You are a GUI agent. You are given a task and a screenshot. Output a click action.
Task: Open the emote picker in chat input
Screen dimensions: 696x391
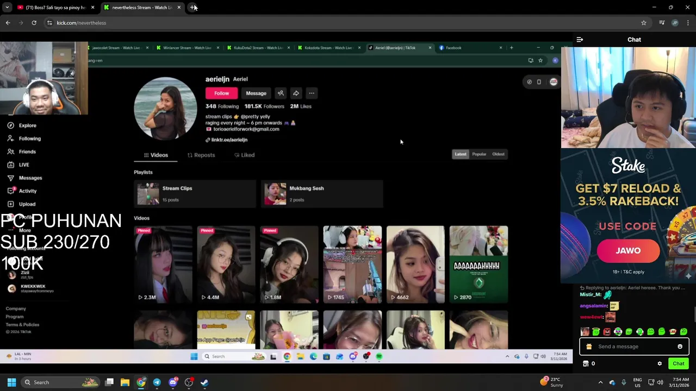click(x=680, y=346)
